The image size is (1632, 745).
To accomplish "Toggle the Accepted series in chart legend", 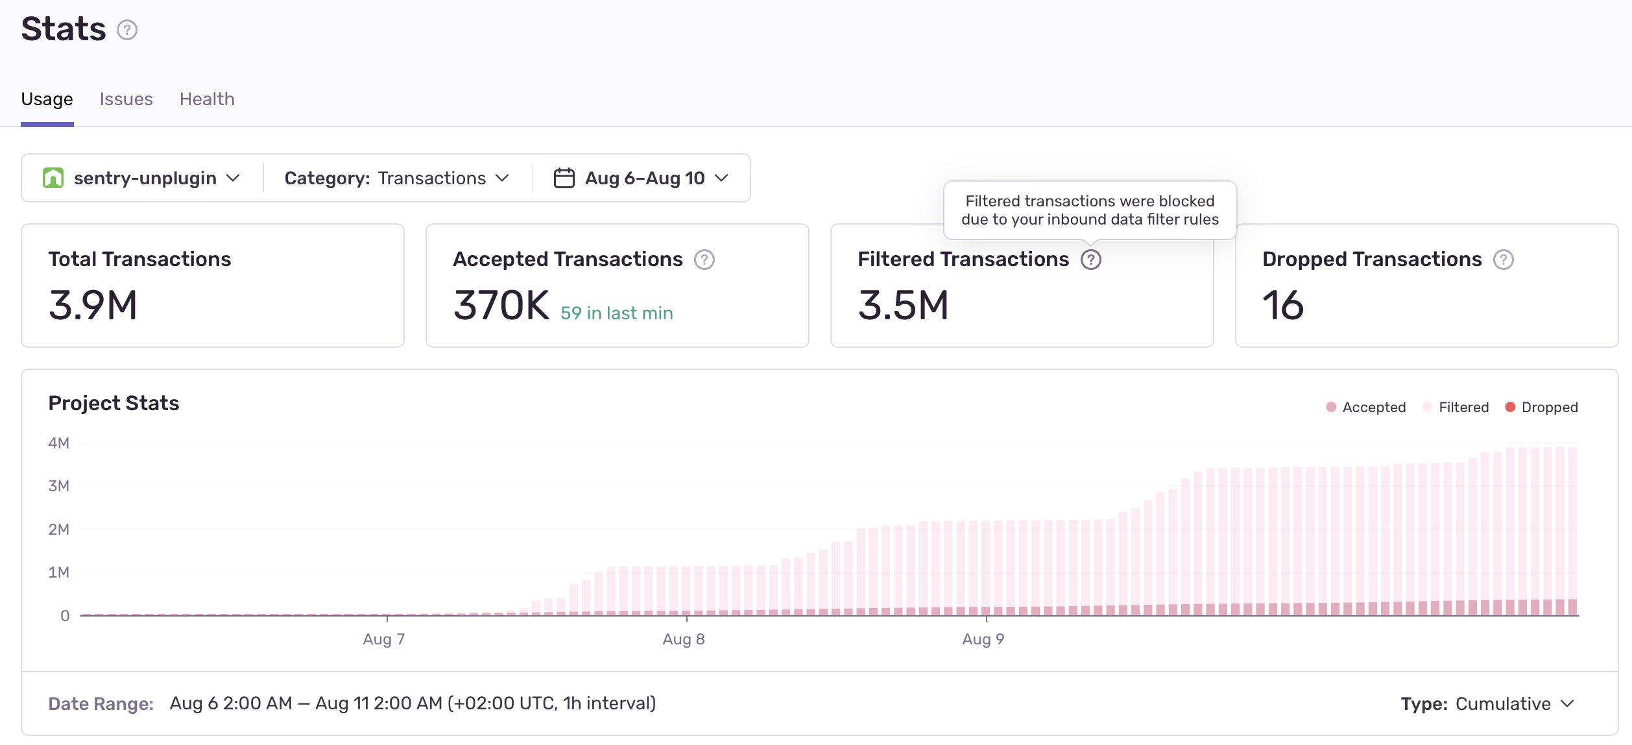I will 1365,407.
